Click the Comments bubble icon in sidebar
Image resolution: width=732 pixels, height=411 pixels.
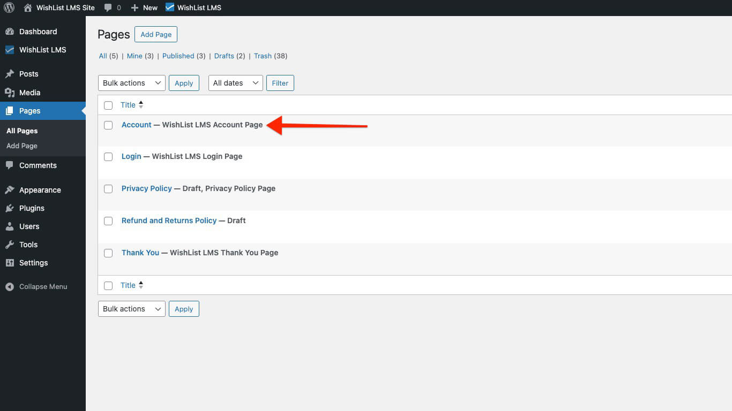[x=10, y=165]
